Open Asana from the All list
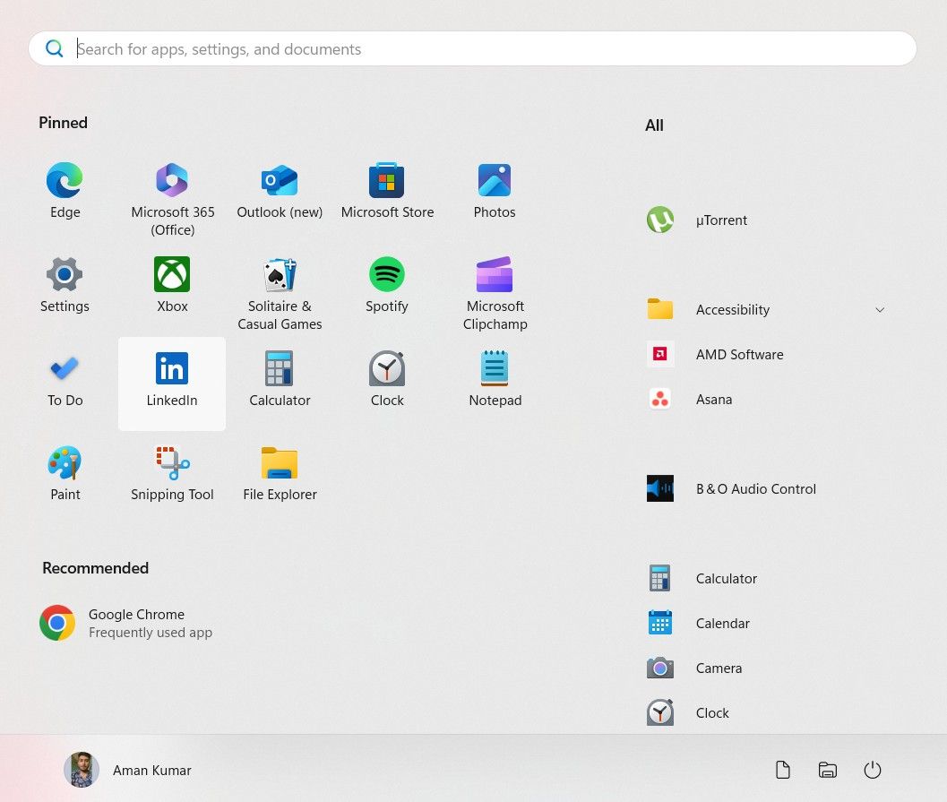The image size is (947, 802). [767, 399]
